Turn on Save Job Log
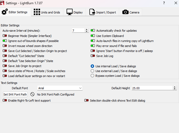 pos(93,56)
